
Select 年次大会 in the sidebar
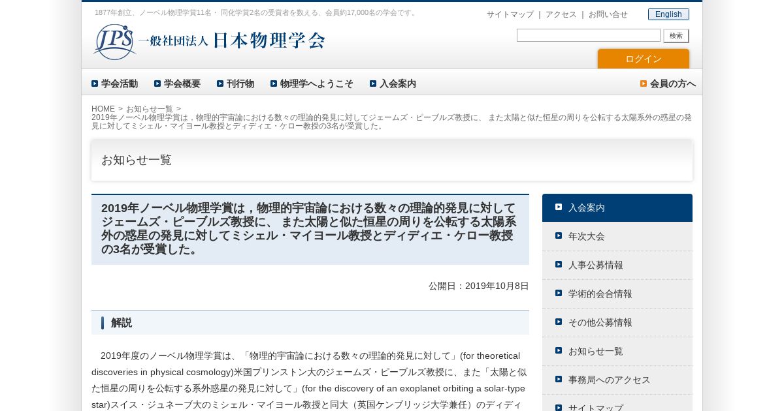pyautogui.click(x=617, y=236)
